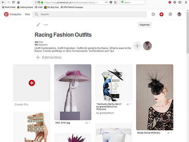Open the white off-shoulder top pin image
Screen dimensions: 189x142
click(114, 133)
